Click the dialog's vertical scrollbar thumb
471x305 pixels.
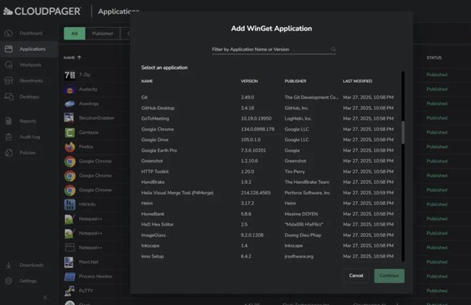[x=403, y=131]
